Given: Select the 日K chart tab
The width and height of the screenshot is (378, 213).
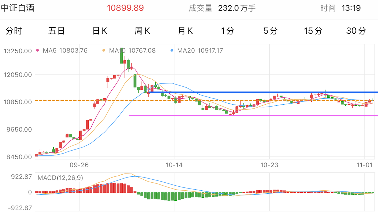Looking at the screenshot, I should [100, 31].
